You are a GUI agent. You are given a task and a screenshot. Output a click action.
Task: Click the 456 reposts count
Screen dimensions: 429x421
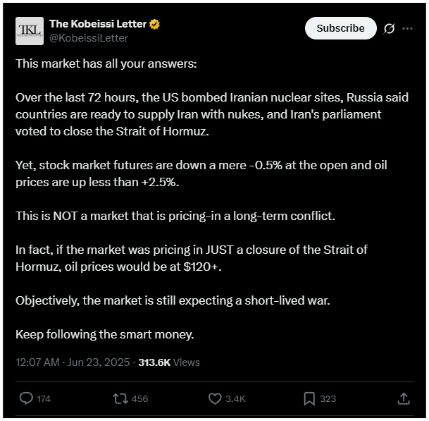(139, 399)
